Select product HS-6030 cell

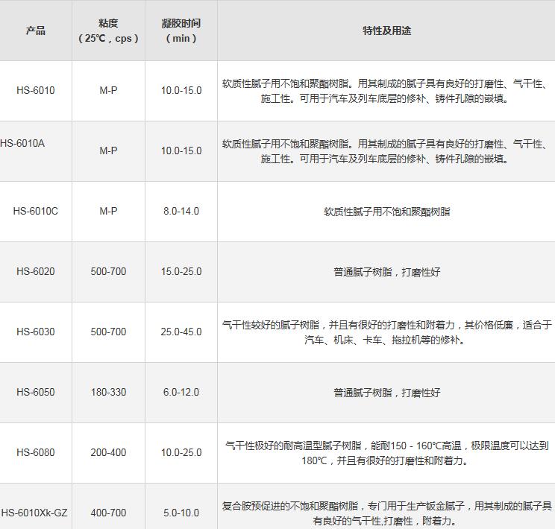(x=36, y=332)
